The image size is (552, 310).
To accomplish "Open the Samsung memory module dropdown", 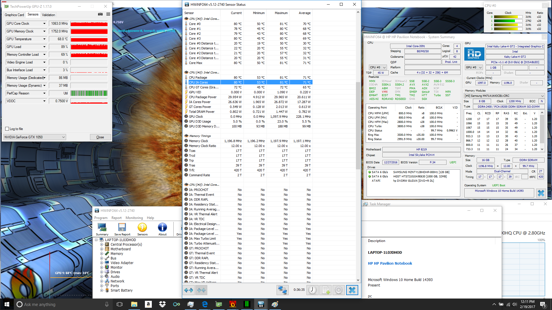I will (504, 96).
